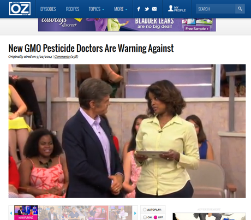Click the Twitter bird icon
Image resolution: width=251 pixels, height=220 pixels.
[x=147, y=9]
